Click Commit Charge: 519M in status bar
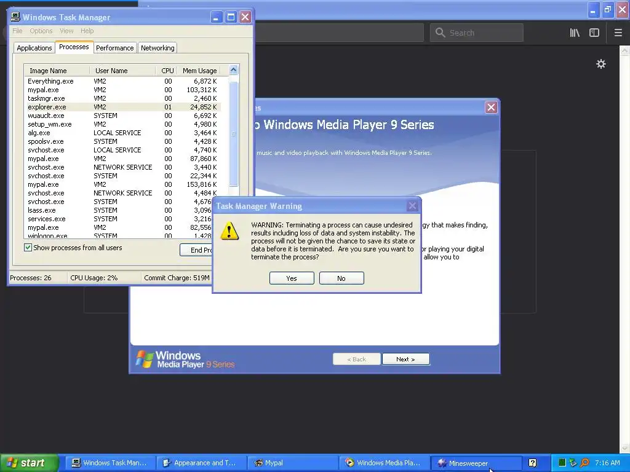 tap(177, 278)
